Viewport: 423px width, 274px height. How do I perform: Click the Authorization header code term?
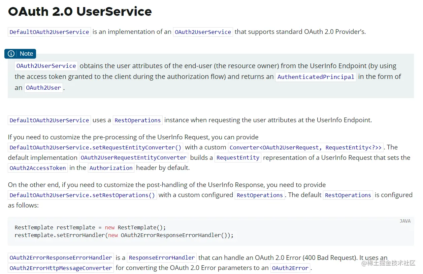tap(111, 168)
